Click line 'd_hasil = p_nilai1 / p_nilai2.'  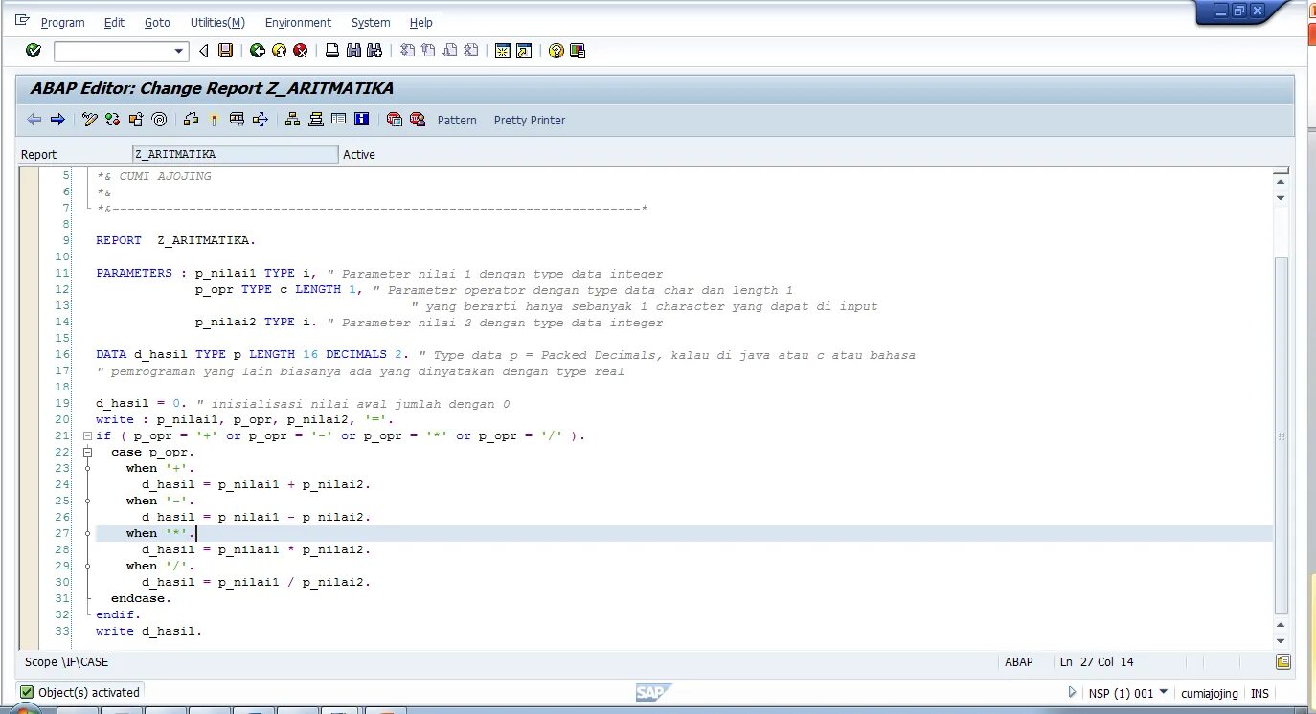(x=256, y=582)
